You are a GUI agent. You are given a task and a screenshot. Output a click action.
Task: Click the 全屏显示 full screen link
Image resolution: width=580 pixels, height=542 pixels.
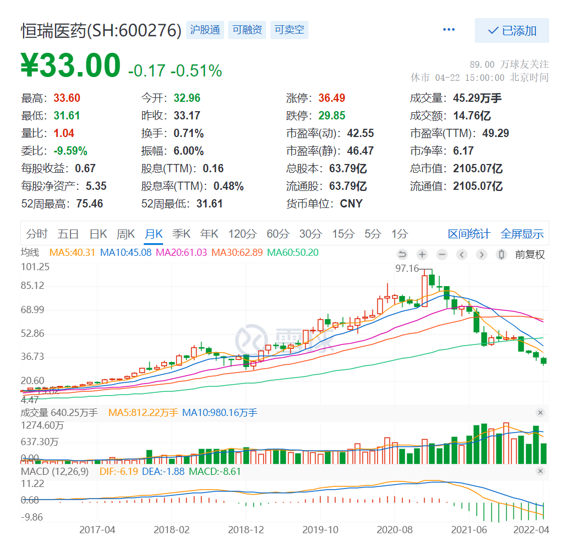[522, 233]
